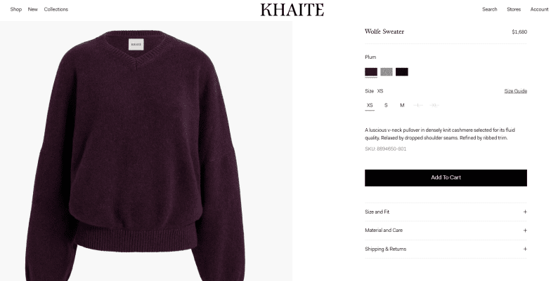The width and height of the screenshot is (551, 281).
Task: Select the grey color swatch
Action: click(x=387, y=71)
